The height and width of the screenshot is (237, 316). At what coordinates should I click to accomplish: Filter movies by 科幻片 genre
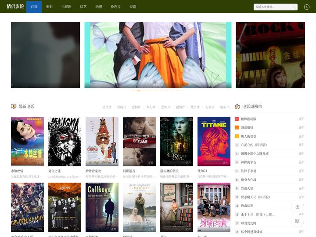151,107
